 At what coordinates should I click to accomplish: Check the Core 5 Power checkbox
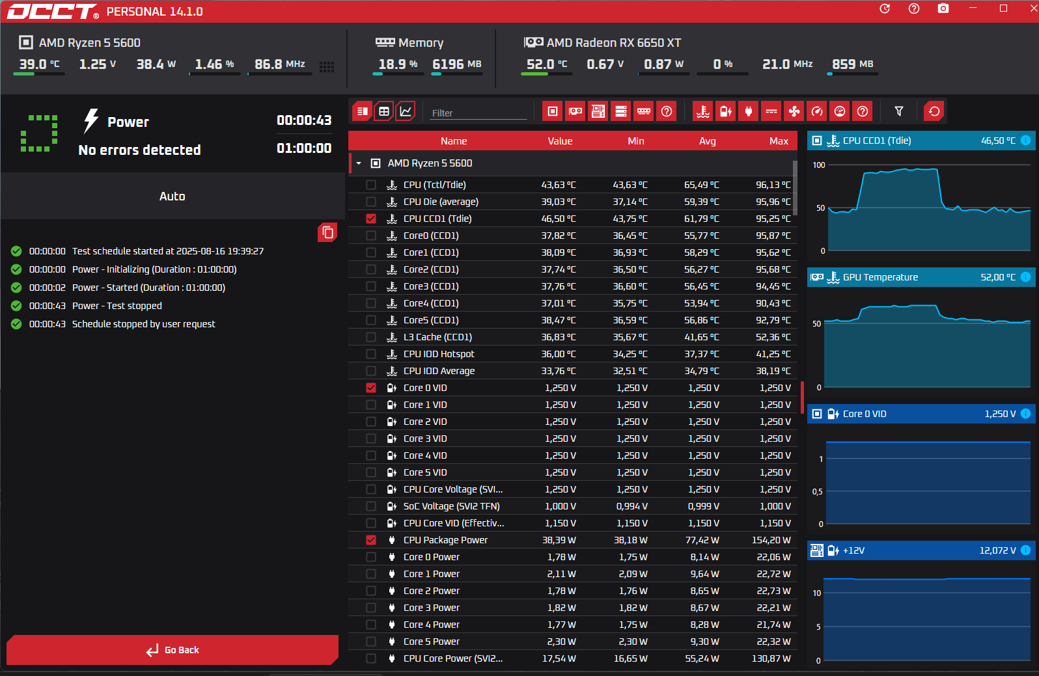pyautogui.click(x=371, y=642)
